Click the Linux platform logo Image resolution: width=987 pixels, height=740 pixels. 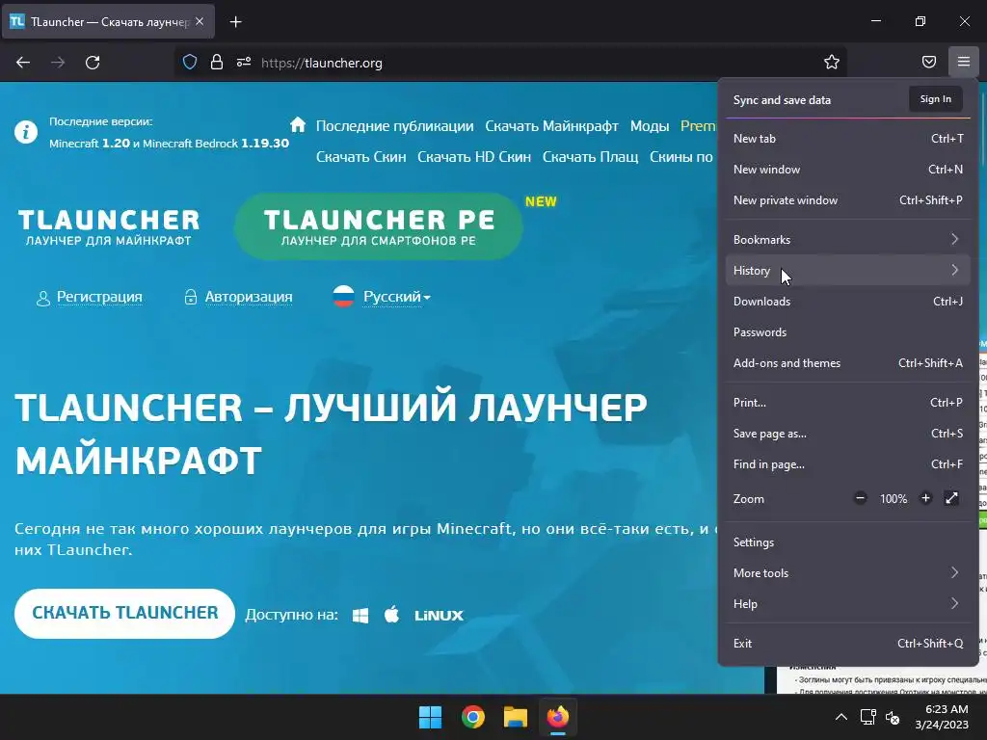click(439, 616)
